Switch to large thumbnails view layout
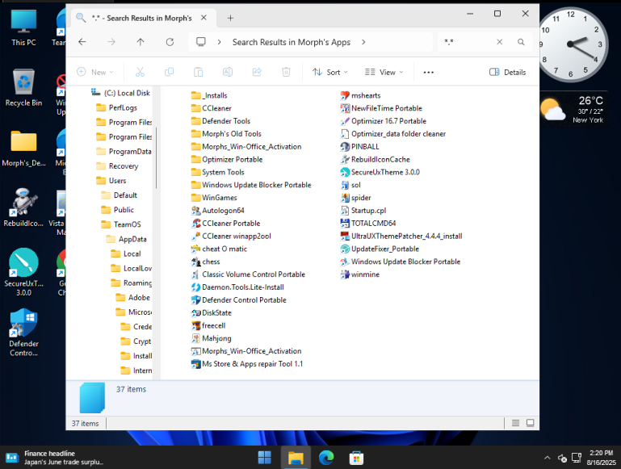Screen dimensions: 621x469 (530, 423)
